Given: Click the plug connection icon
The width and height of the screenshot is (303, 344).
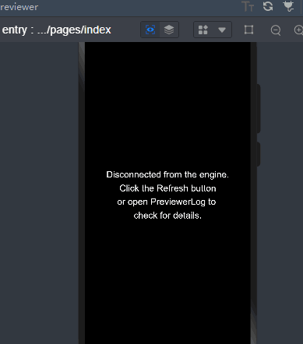Looking at the screenshot, I should click(288, 6).
